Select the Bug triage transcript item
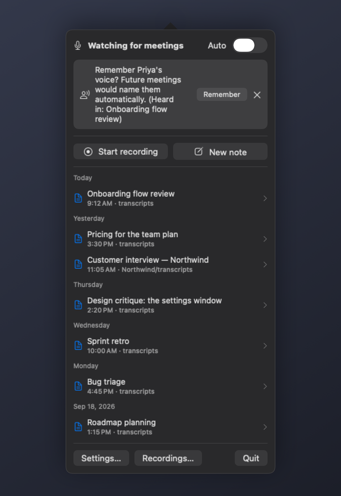Viewport: 341px width, 496px height. click(170, 386)
